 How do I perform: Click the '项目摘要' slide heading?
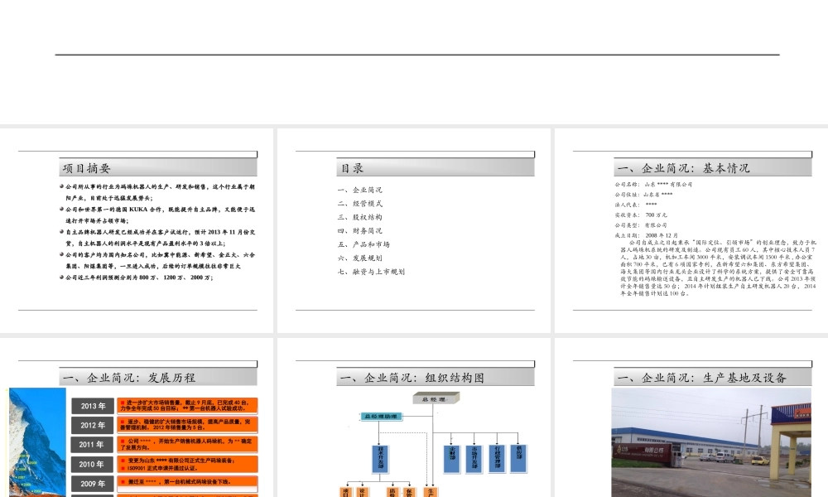tap(87, 168)
